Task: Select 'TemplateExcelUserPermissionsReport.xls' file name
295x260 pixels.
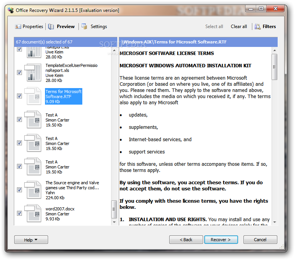Action: [x=72, y=68]
